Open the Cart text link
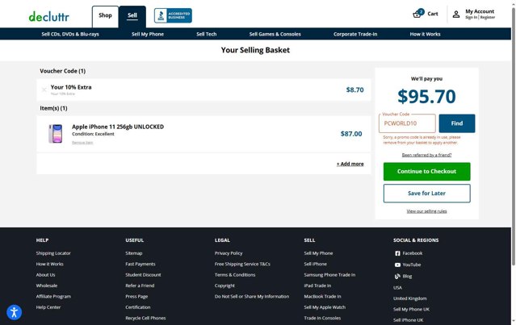The image size is (516, 325). (432, 14)
